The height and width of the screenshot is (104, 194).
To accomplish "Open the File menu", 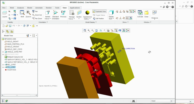I will tap(4, 8).
